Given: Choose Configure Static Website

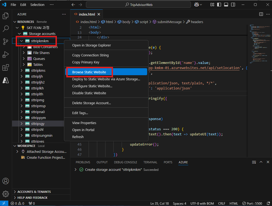Looking at the screenshot, I should coord(106,86).
